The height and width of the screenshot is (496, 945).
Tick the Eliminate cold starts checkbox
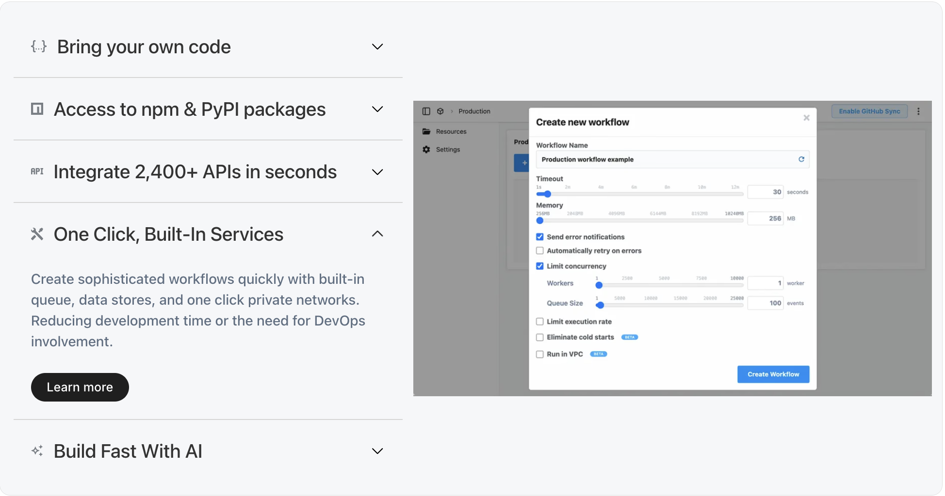click(540, 337)
